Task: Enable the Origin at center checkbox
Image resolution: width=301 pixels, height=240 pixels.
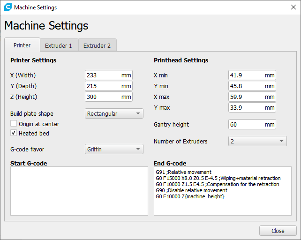Action: [x=14, y=123]
